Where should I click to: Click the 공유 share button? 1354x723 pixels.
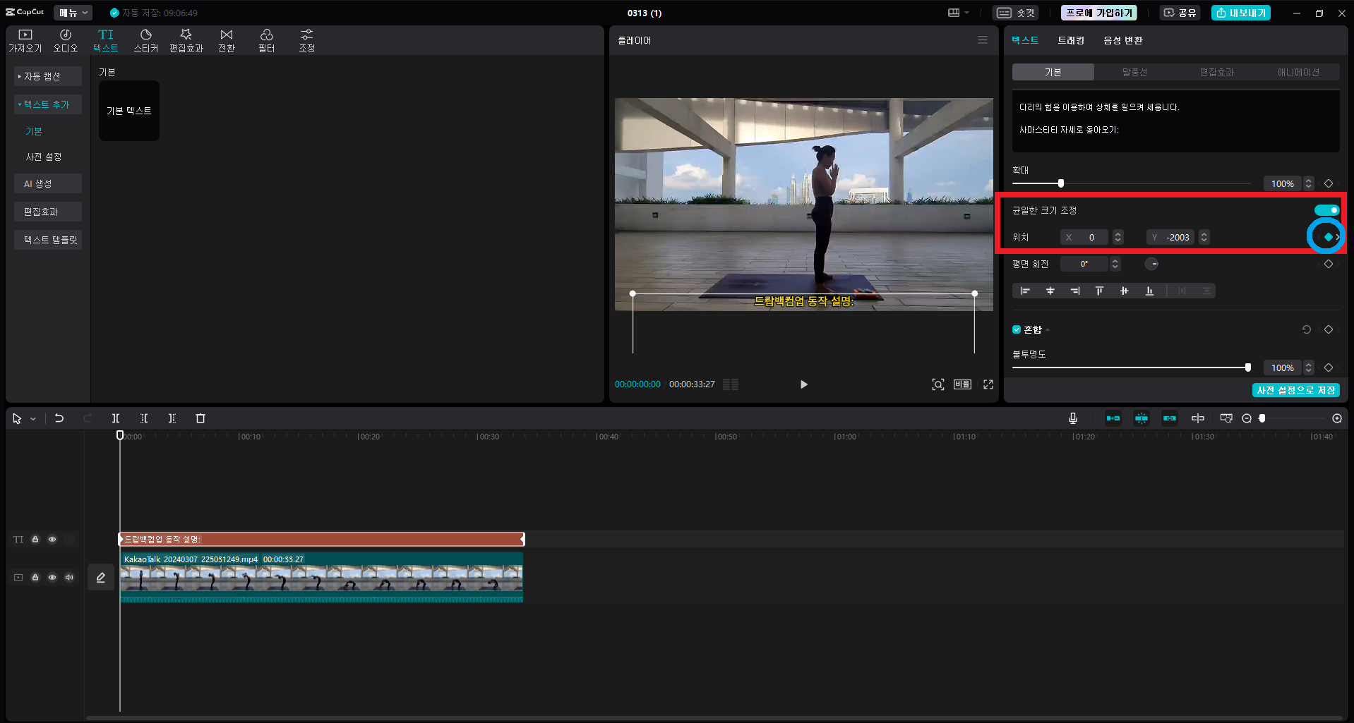click(x=1180, y=13)
